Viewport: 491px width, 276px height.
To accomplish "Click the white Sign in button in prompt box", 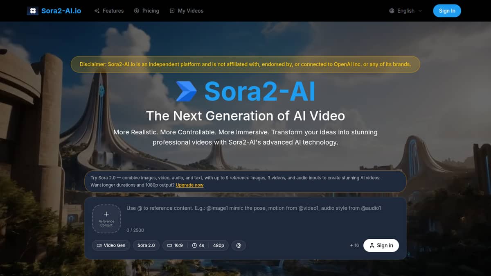I will 381,245.
